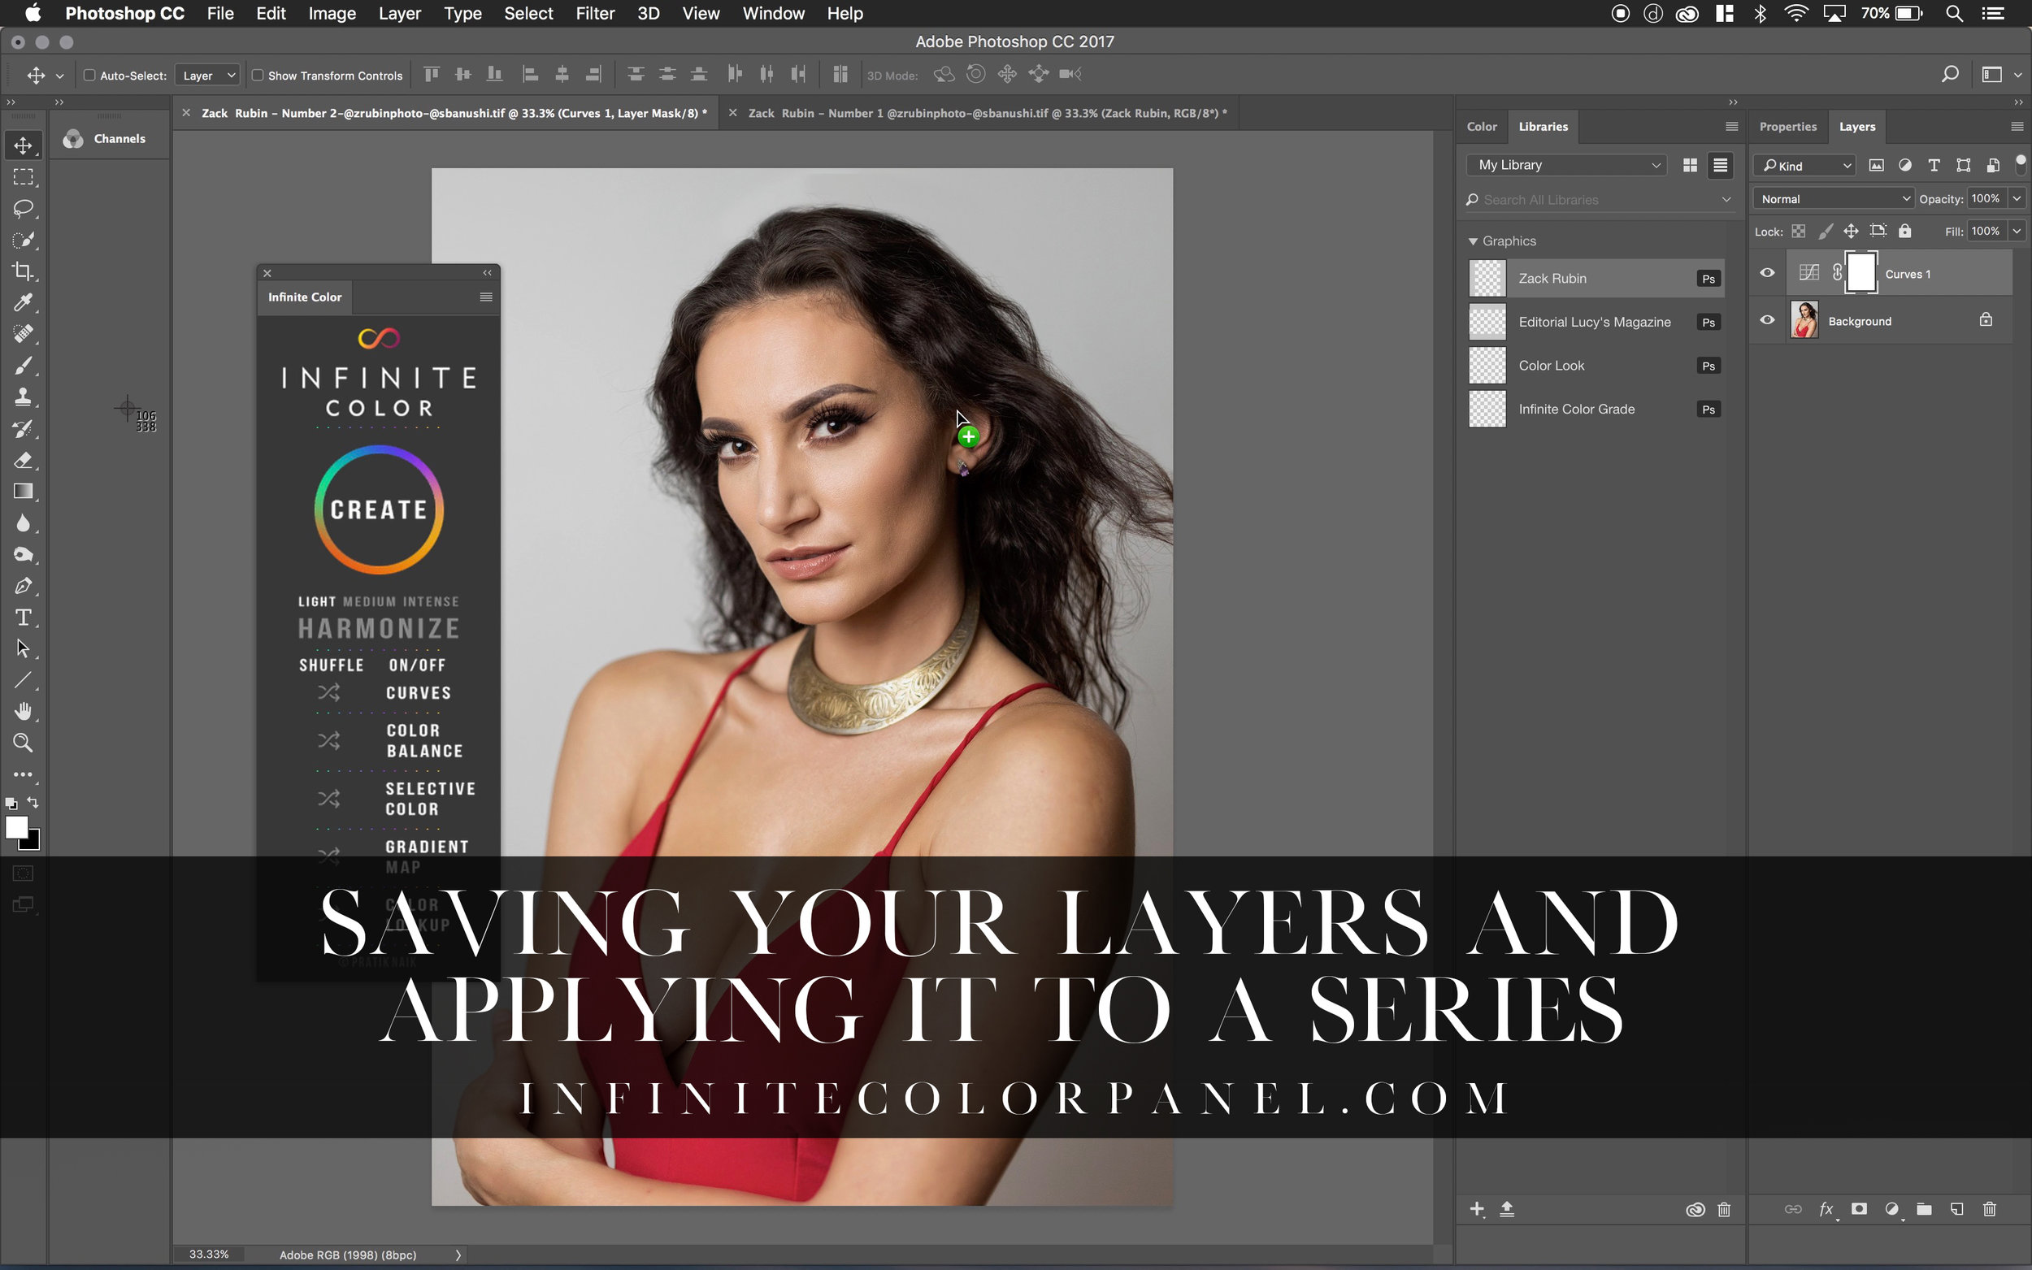Toggle Lock image pixels brush icon
The width and height of the screenshot is (2032, 1270).
(x=1826, y=231)
